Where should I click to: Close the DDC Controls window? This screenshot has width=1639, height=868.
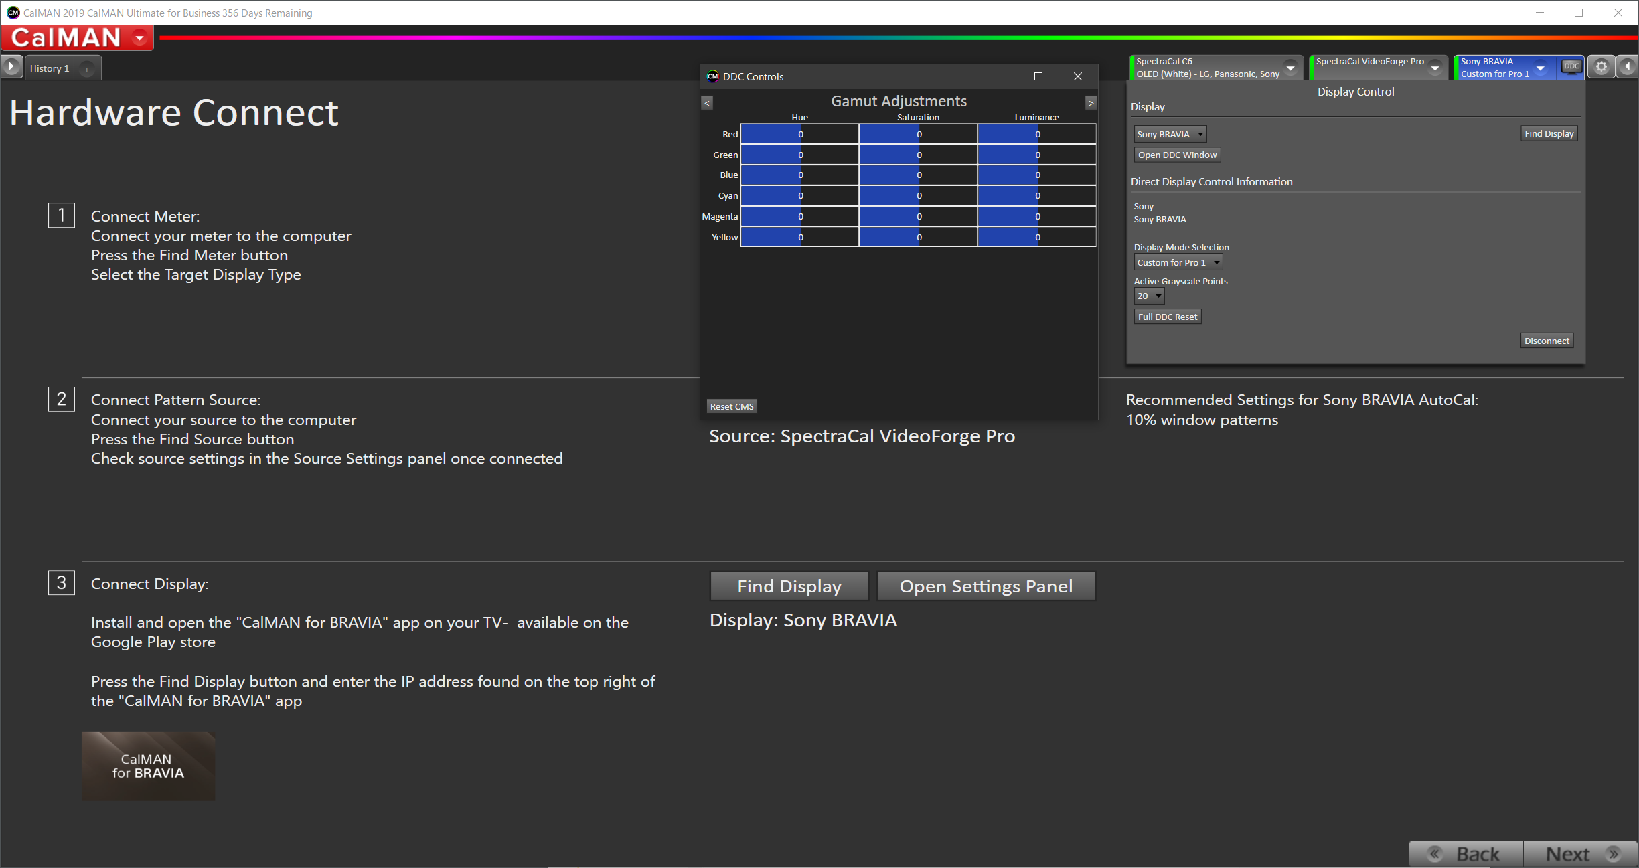[1078, 76]
